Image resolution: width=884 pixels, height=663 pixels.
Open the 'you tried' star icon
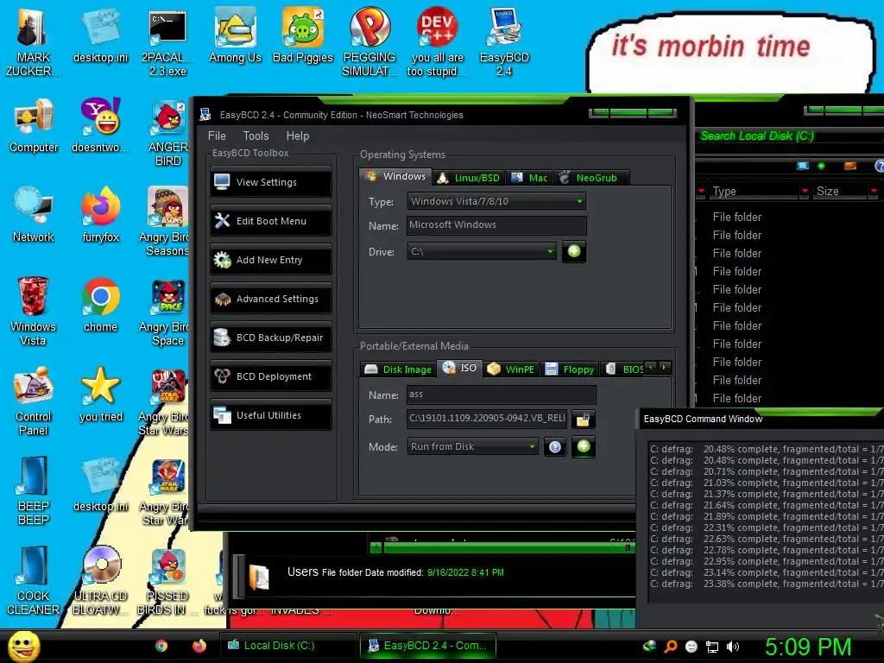coord(100,395)
